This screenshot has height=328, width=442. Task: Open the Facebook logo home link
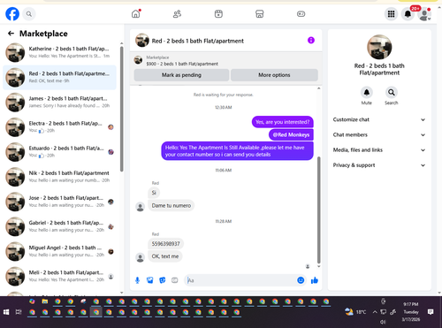(x=12, y=14)
